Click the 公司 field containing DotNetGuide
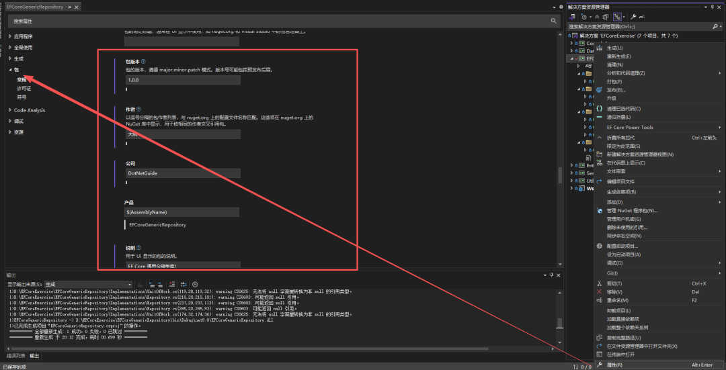 pyautogui.click(x=183, y=173)
